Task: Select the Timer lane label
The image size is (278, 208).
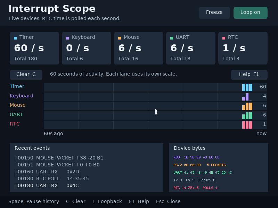Action: click(17, 86)
